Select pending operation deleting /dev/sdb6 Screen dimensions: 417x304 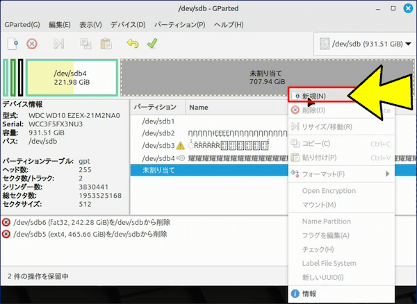(x=90, y=222)
